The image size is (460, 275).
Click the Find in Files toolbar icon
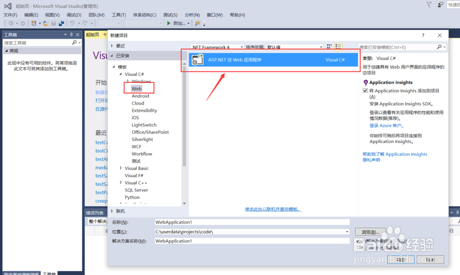tap(197, 23)
